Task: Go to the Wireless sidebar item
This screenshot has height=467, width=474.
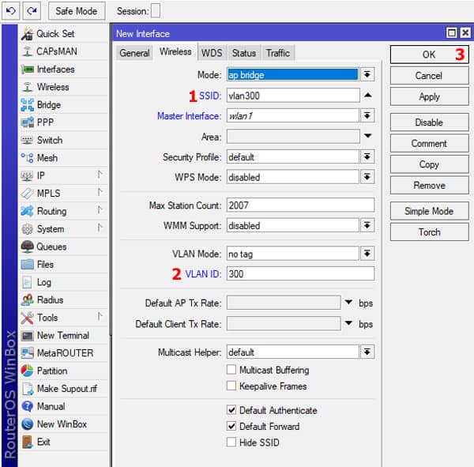Action: tap(64, 87)
